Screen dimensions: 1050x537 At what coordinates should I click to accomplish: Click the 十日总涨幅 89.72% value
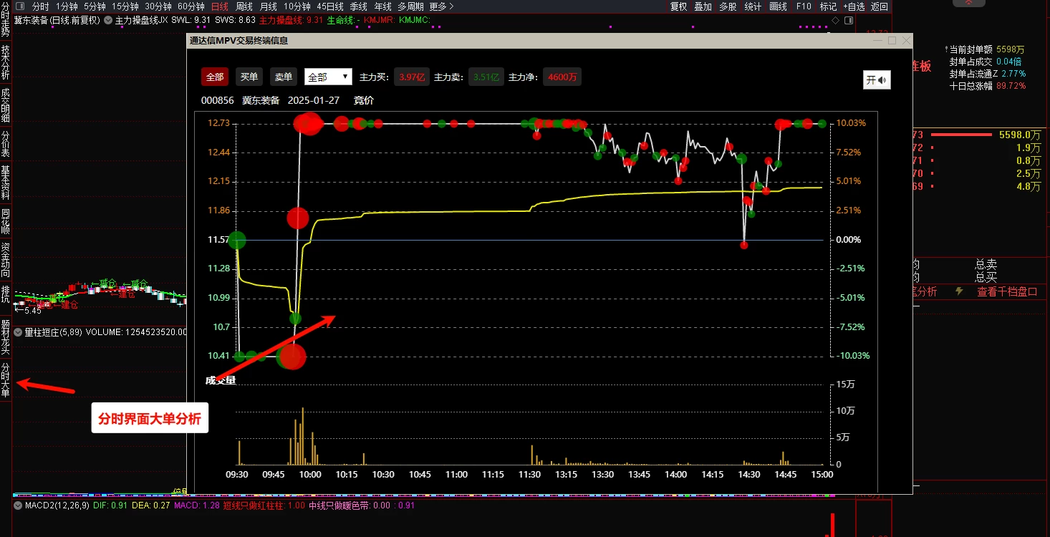pyautogui.click(x=1011, y=86)
